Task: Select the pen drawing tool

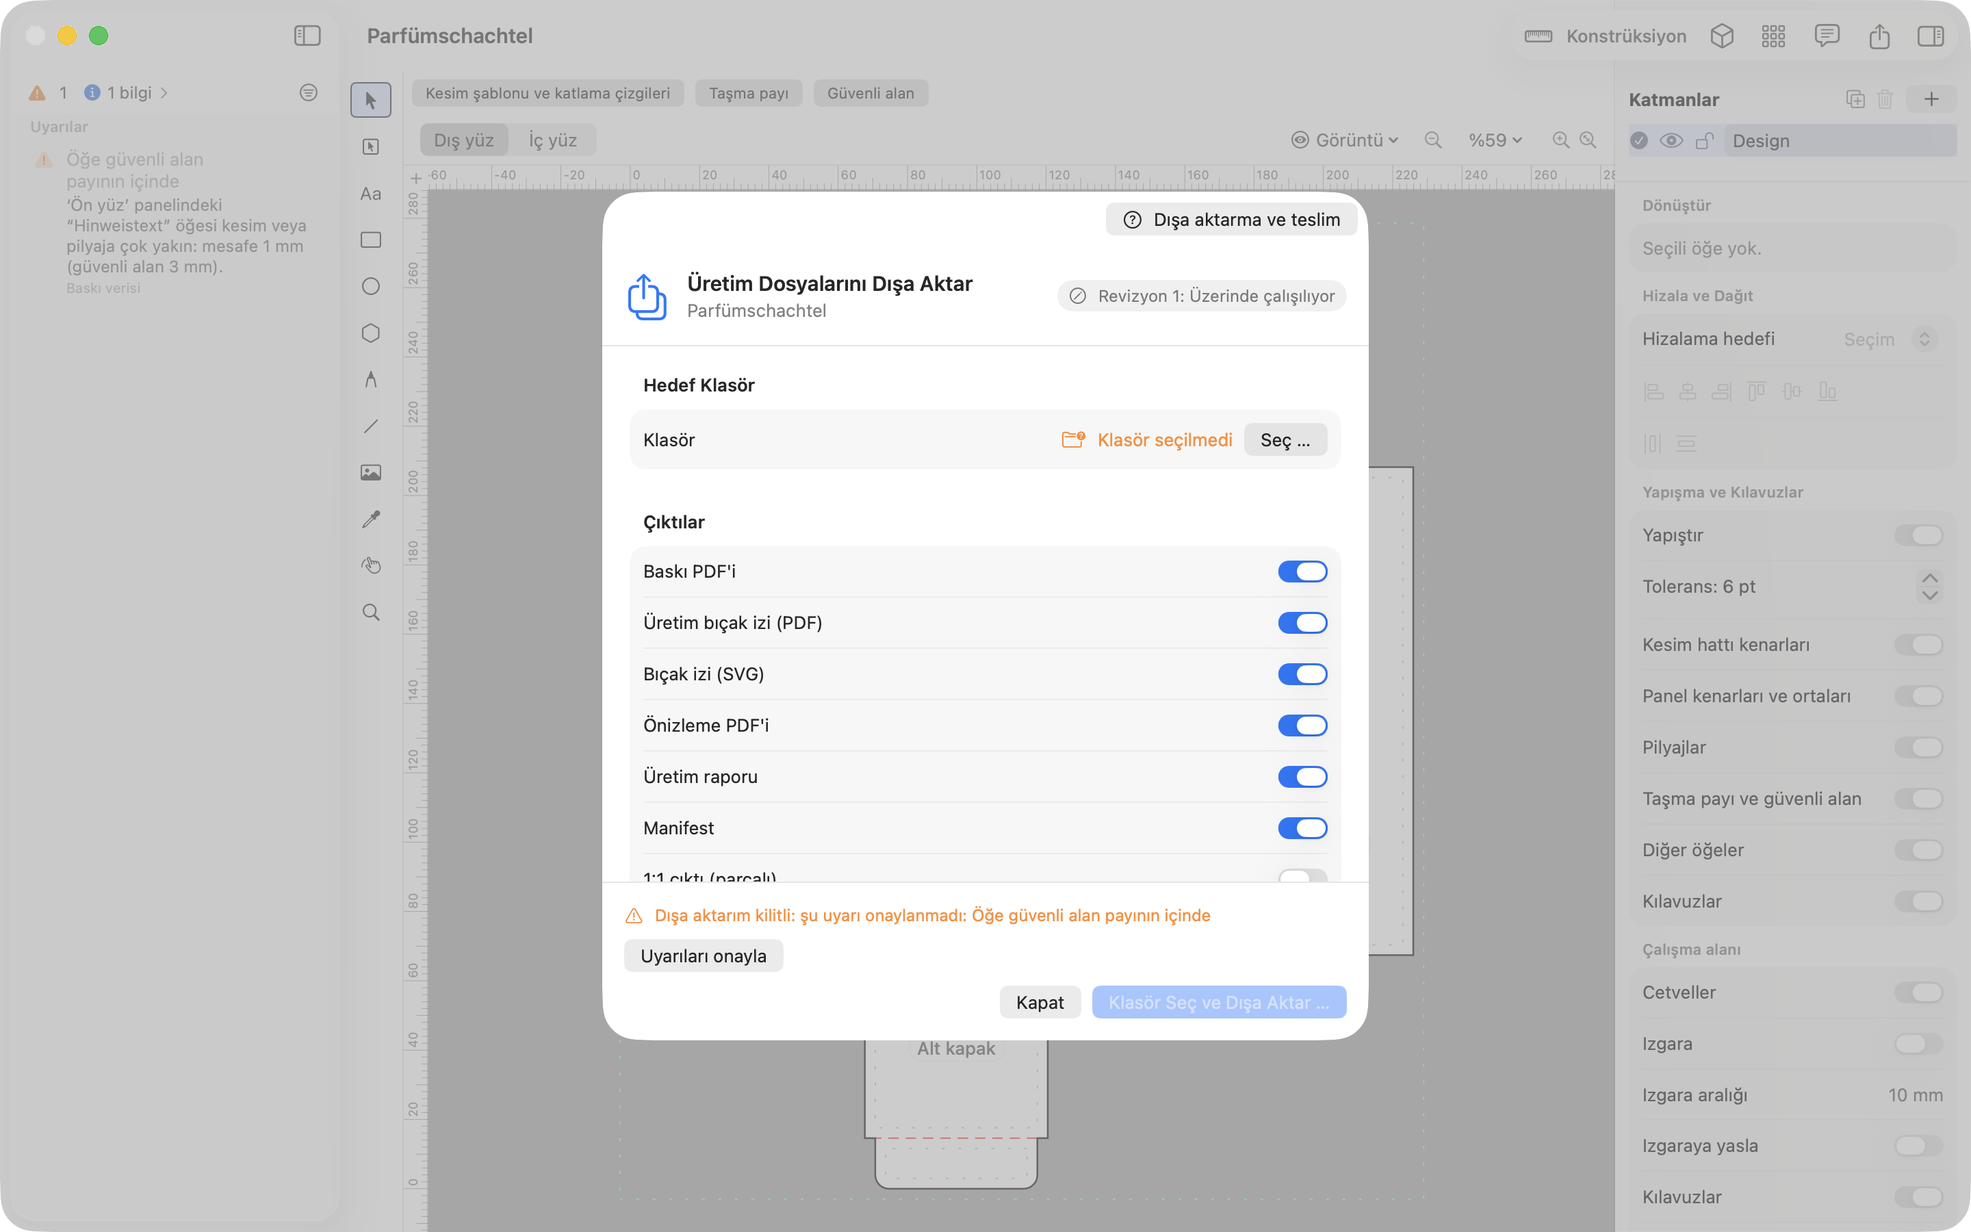Action: [370, 380]
